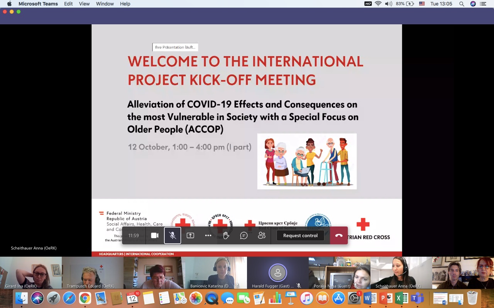Open Keynote app in dock
Image resolution: width=494 pixels, height=308 pixels.
[x=291, y=298]
